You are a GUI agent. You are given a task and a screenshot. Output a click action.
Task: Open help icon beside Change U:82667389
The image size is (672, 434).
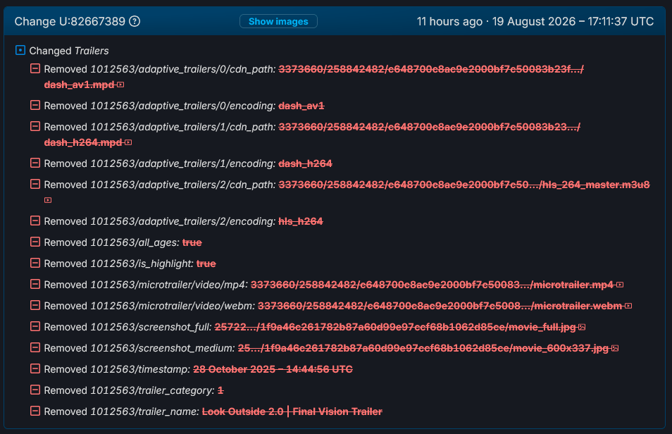point(135,21)
